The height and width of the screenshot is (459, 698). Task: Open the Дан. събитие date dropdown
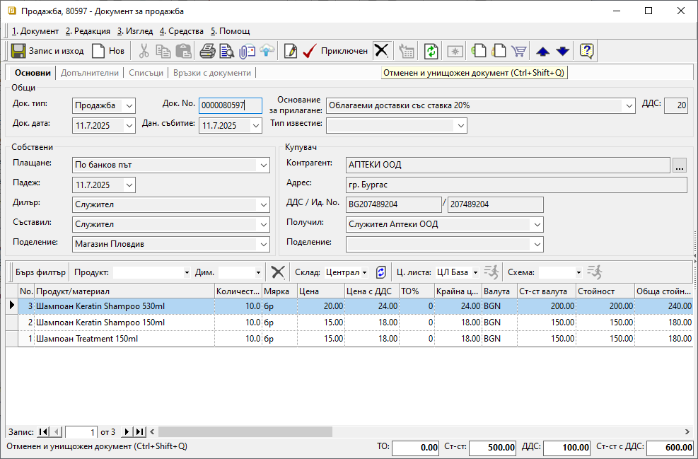[x=256, y=126]
